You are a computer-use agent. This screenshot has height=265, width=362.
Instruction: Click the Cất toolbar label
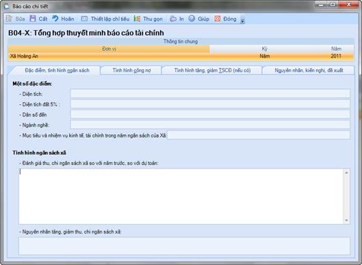(43, 19)
